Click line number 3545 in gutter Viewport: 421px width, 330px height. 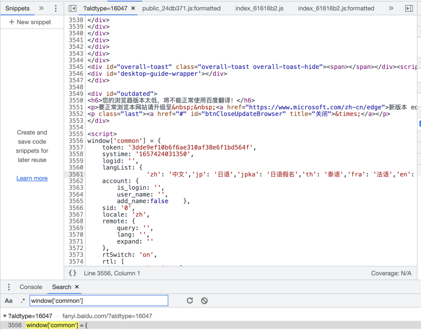click(76, 67)
